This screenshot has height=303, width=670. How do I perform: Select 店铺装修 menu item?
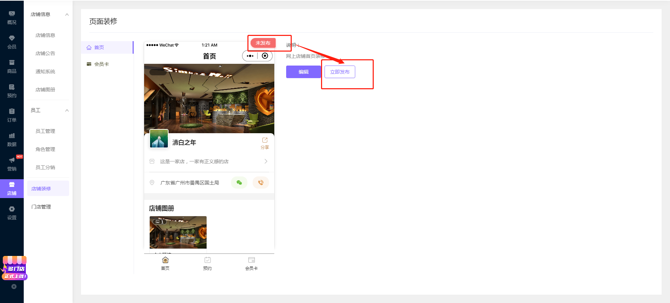click(48, 189)
